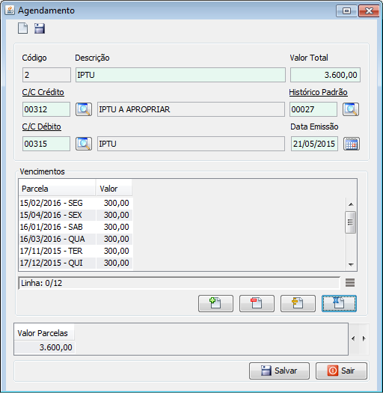Click the blue X clear installments button
The image size is (383, 393).
click(x=339, y=303)
